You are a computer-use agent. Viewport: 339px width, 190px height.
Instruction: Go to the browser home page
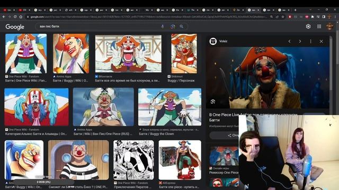click(x=21, y=16)
